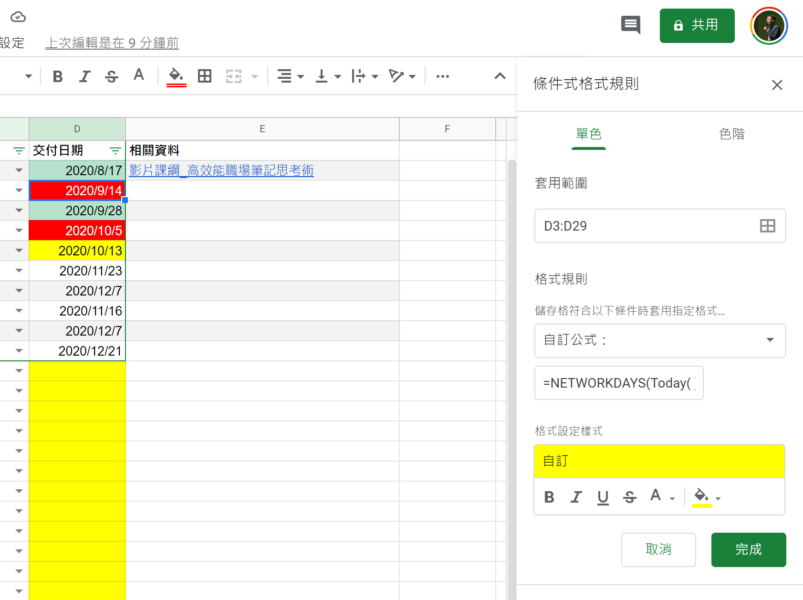Open filter dropdown on 交付日期 header
Image resolution: width=803 pixels, height=600 pixels.
[115, 151]
